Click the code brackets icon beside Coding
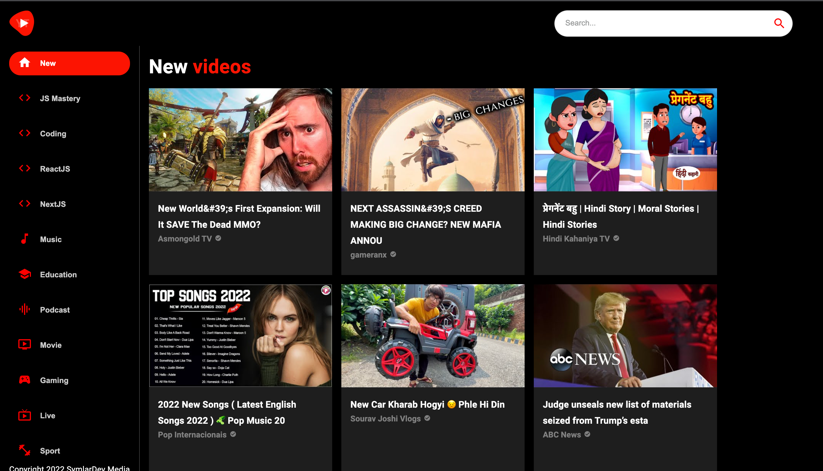823x471 pixels. tap(25, 133)
